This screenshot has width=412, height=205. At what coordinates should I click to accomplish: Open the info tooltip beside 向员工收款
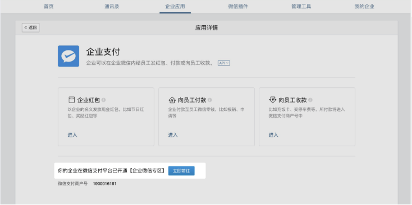click(x=310, y=100)
